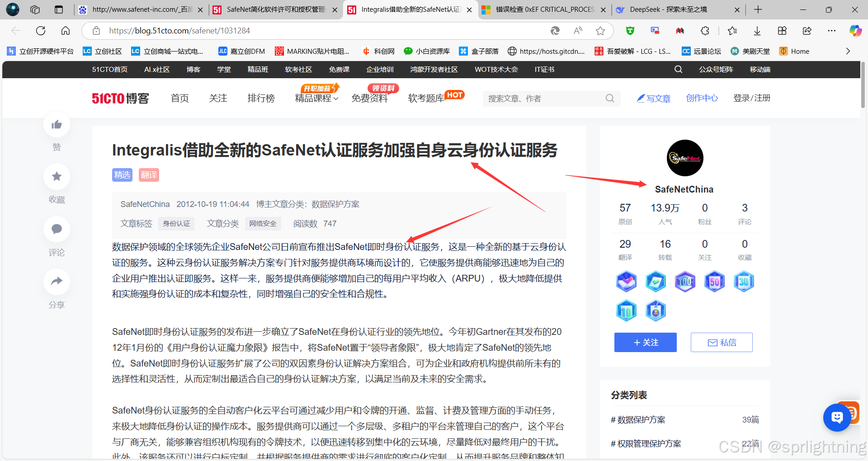868x461 pixels.
Task: Click search icon in black top bar
Action: point(678,69)
